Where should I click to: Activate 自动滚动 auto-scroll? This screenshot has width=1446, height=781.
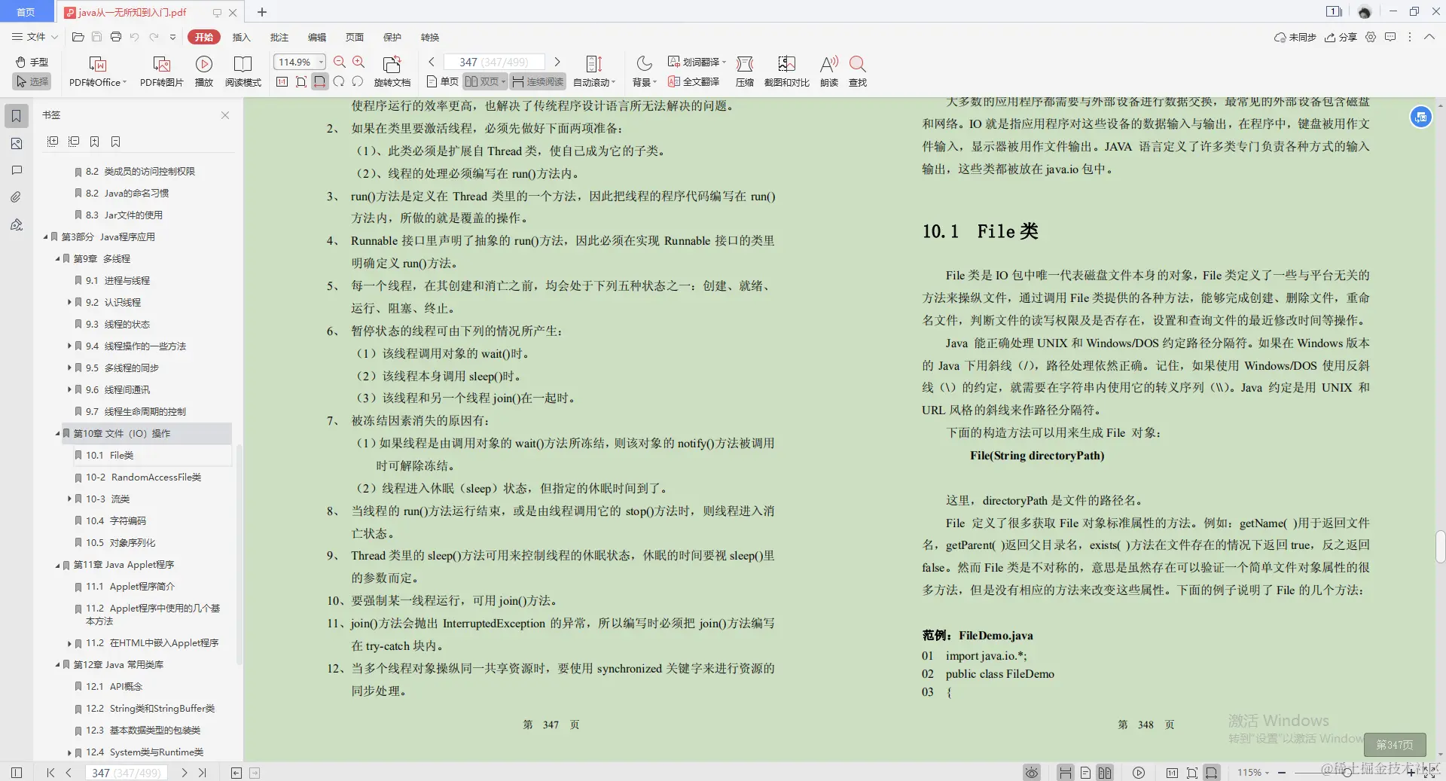pyautogui.click(x=594, y=70)
